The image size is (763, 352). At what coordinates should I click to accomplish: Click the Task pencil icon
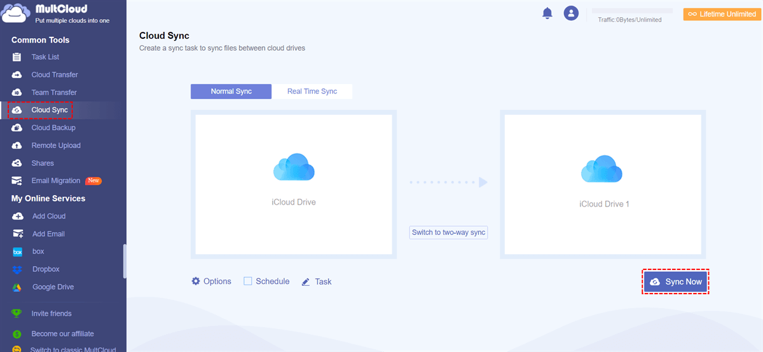click(x=306, y=281)
